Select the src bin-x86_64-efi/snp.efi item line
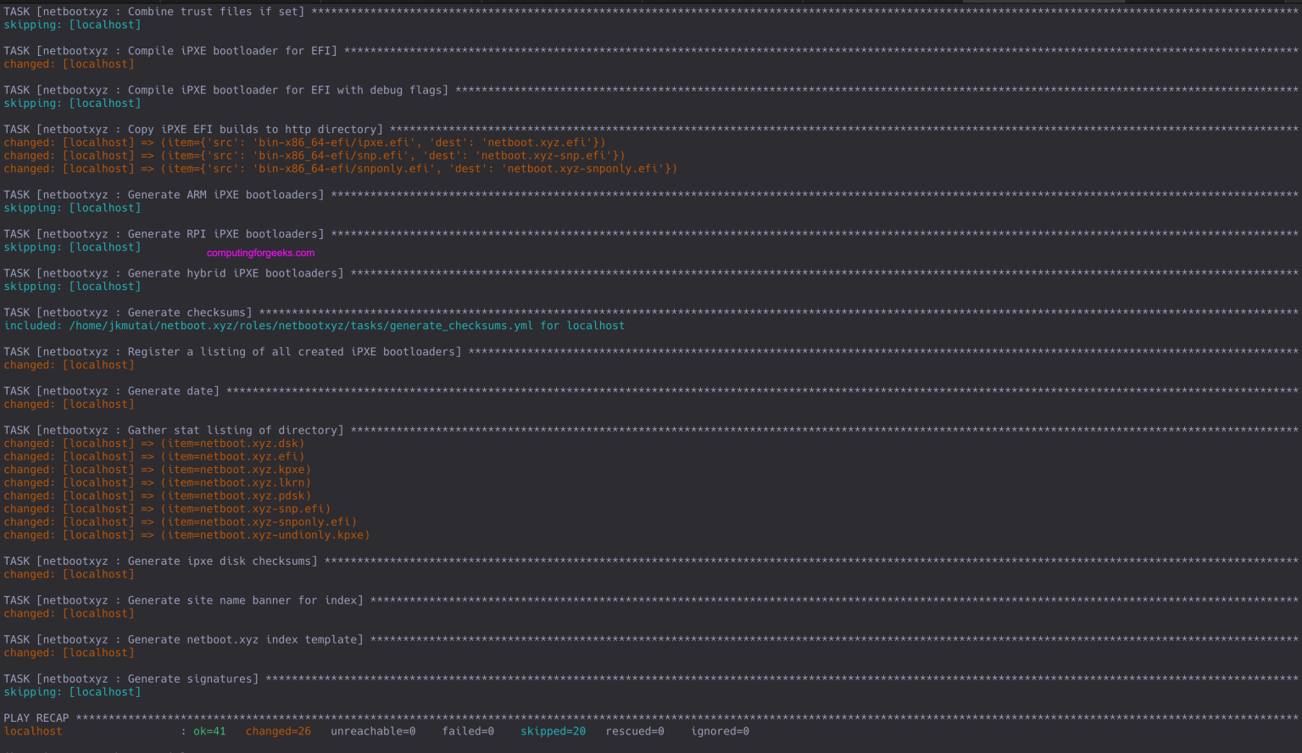Screen dimensions: 1302x753 pyautogui.click(x=314, y=155)
